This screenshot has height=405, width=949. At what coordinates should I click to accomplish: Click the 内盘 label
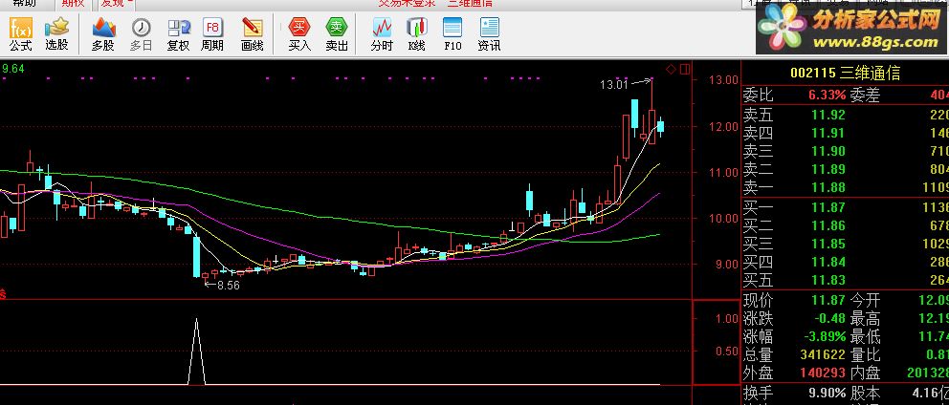[866, 373]
